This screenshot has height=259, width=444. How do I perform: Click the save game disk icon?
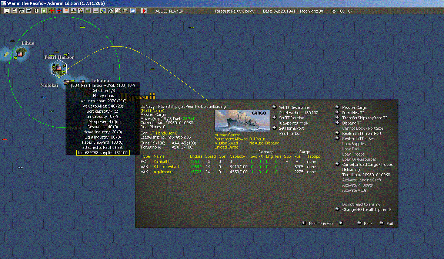[7, 11]
